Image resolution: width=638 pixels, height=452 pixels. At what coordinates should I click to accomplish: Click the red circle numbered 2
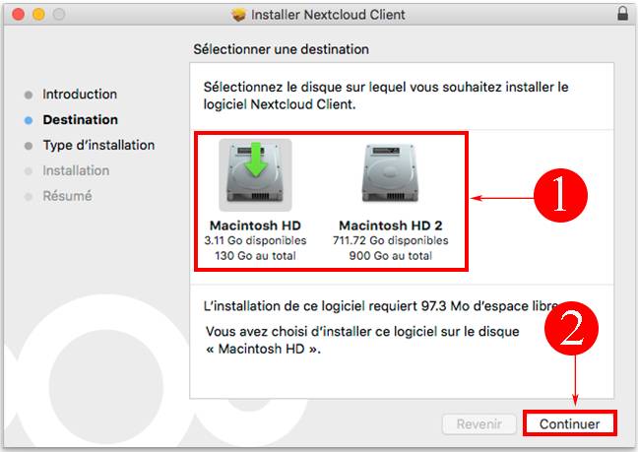coord(571,328)
